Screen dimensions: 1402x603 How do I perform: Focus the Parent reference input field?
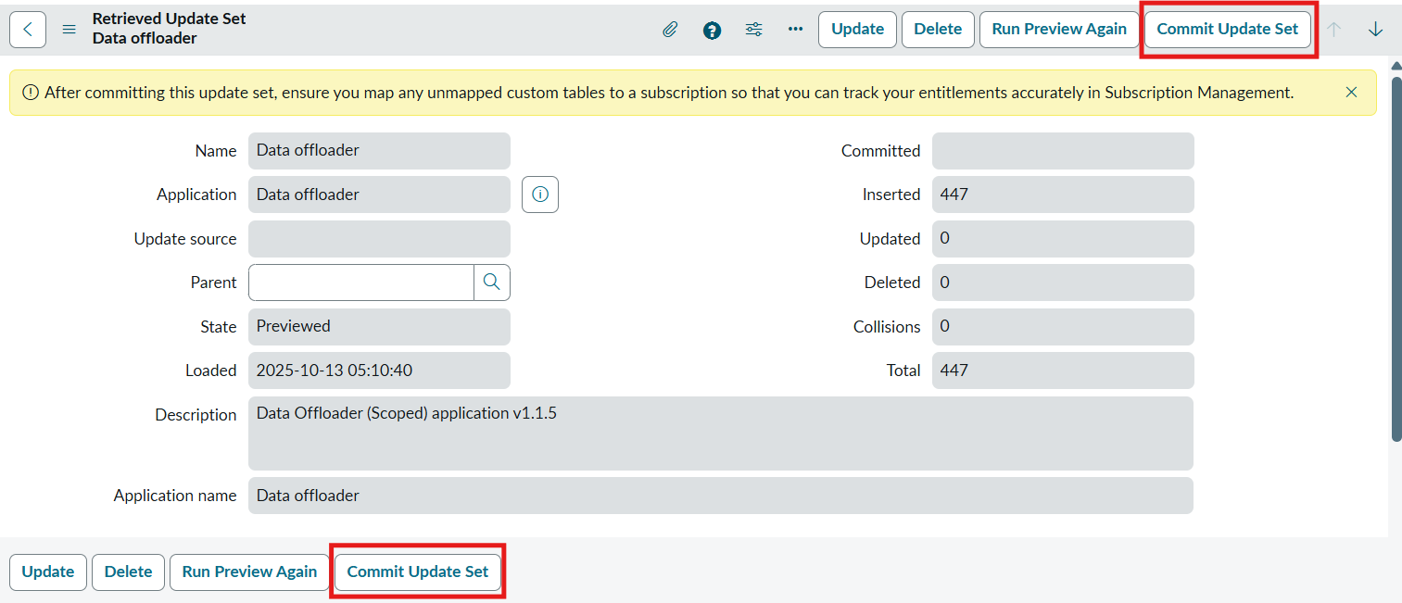click(x=361, y=283)
